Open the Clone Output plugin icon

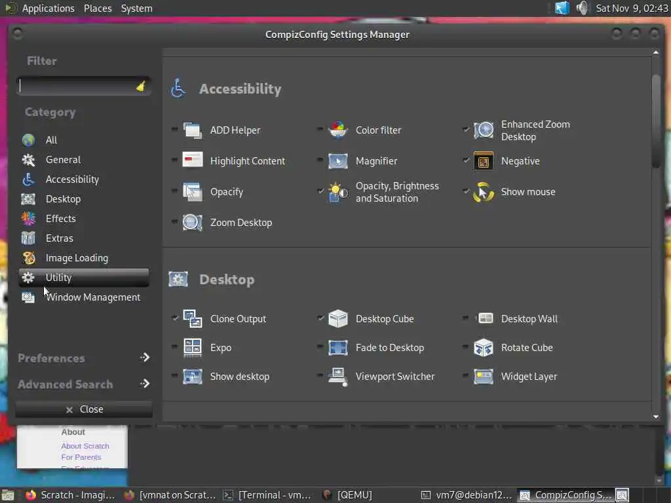tap(193, 319)
